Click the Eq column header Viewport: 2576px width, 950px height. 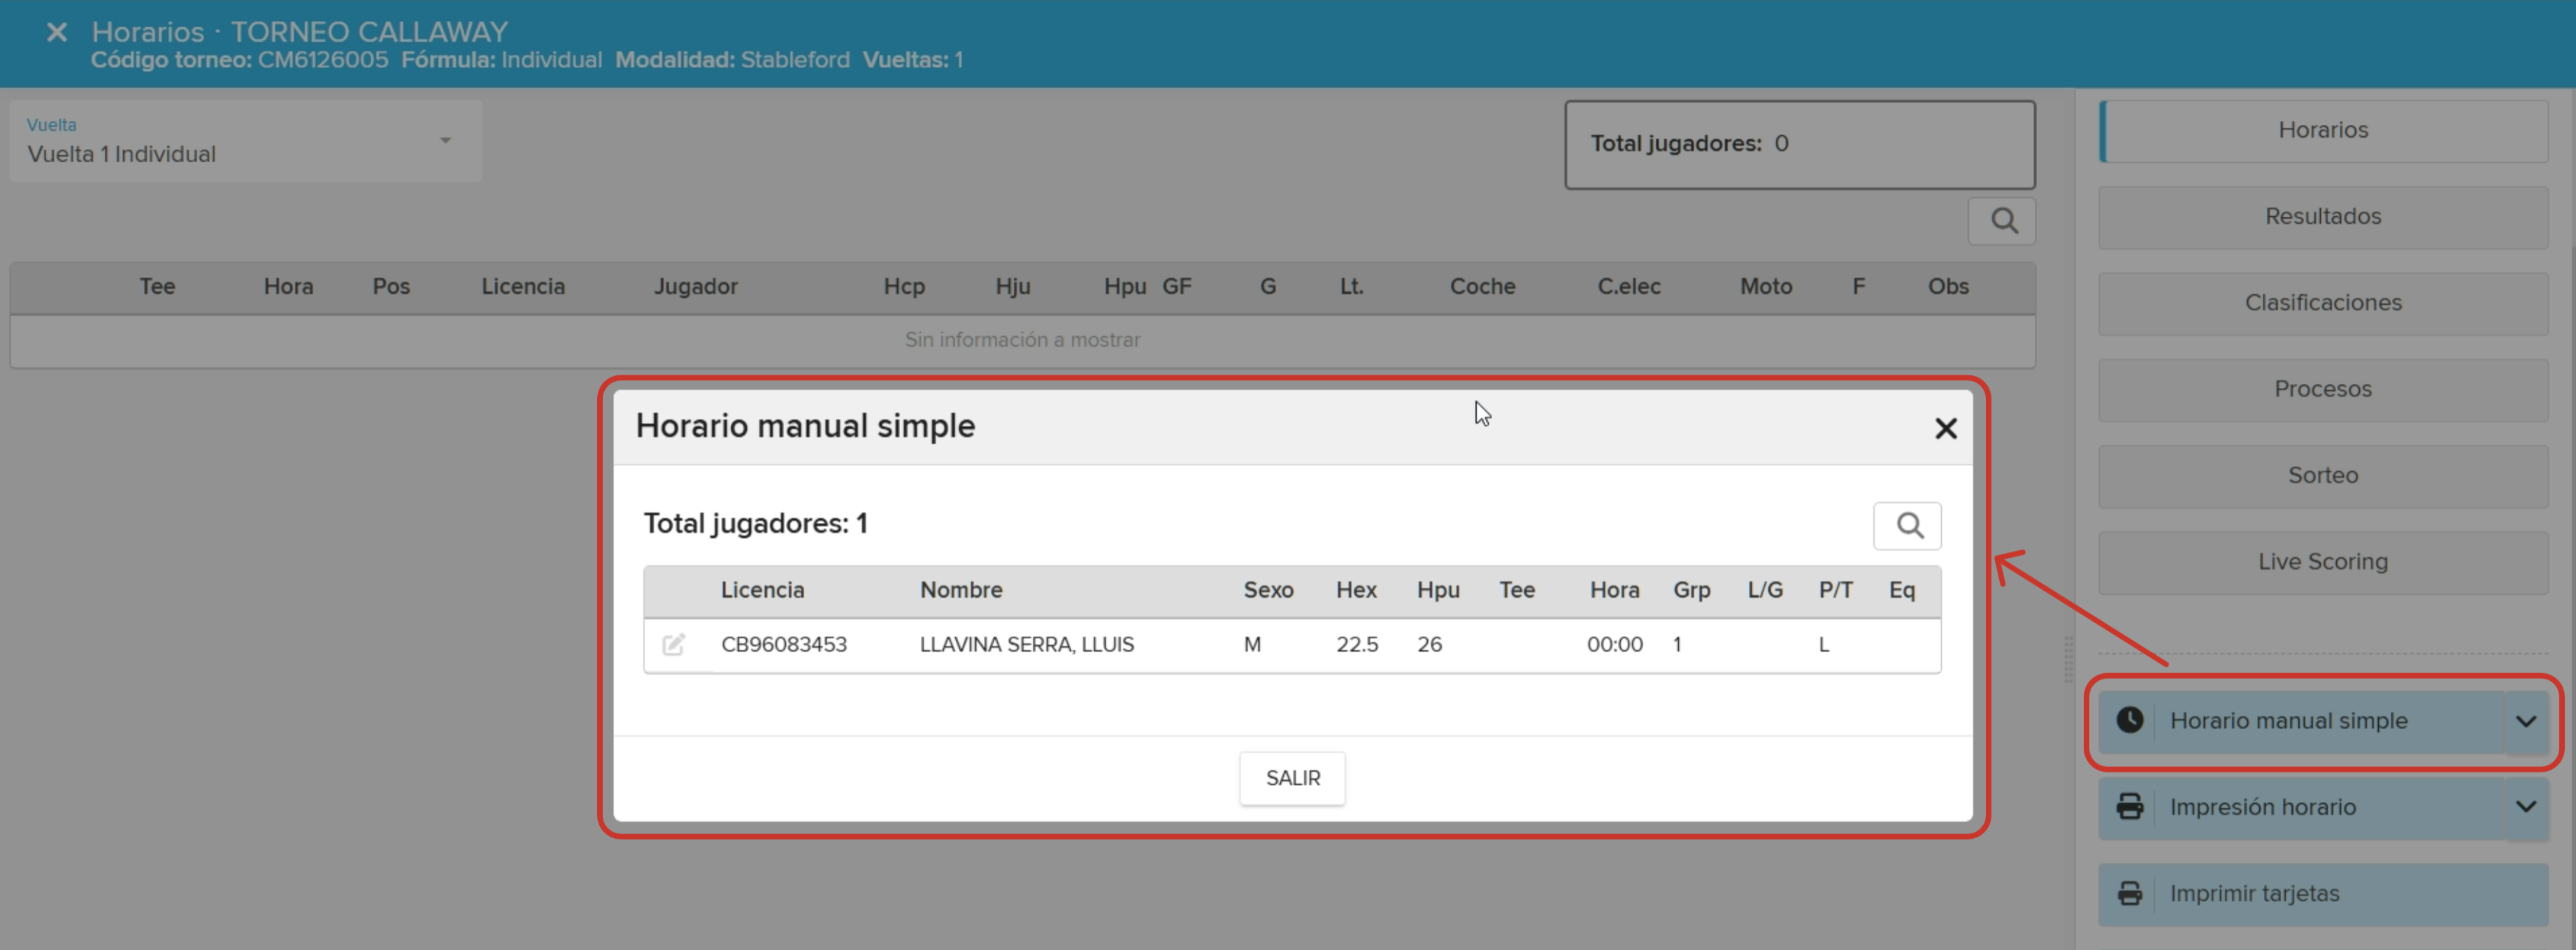coord(1901,590)
